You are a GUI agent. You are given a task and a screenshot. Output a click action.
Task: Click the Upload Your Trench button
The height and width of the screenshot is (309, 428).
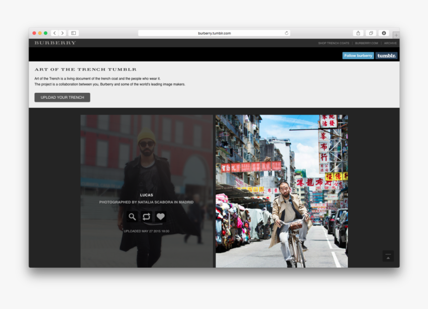[62, 97]
